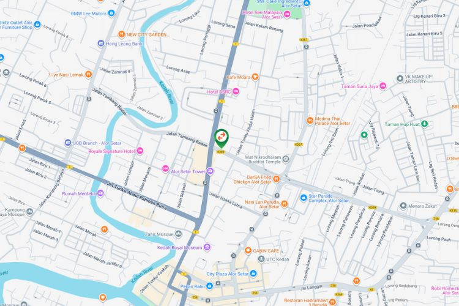This screenshot has height=306, width=459.
Task: Select the Alor Setar Tower attraction icon
Action: point(210,171)
